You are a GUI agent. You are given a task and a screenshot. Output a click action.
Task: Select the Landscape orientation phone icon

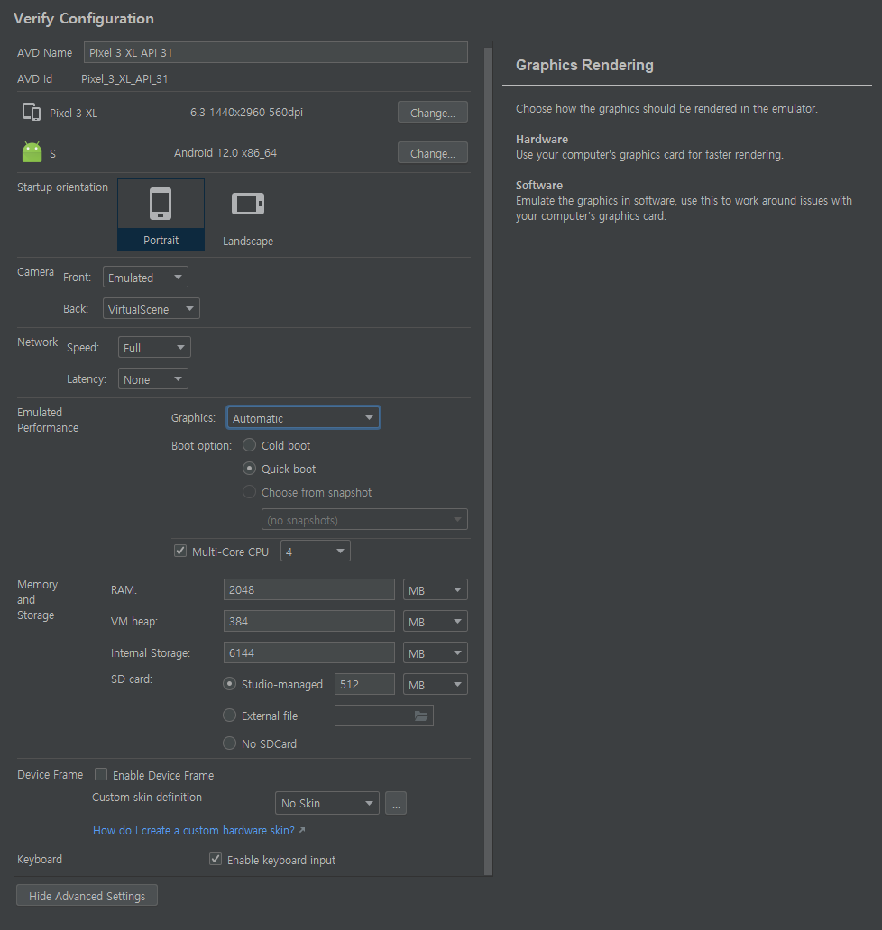pyautogui.click(x=247, y=204)
